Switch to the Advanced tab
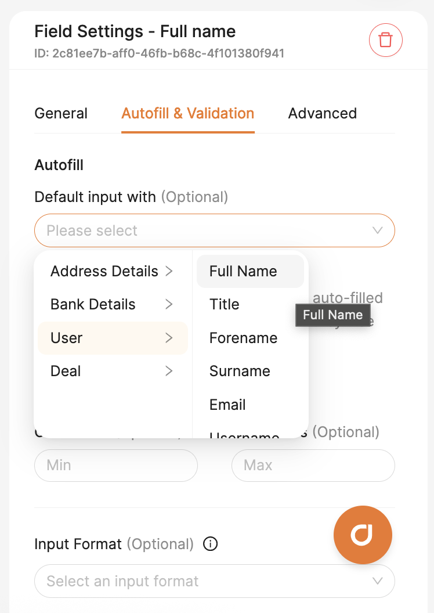Screen dimensions: 434x613 pos(322,113)
